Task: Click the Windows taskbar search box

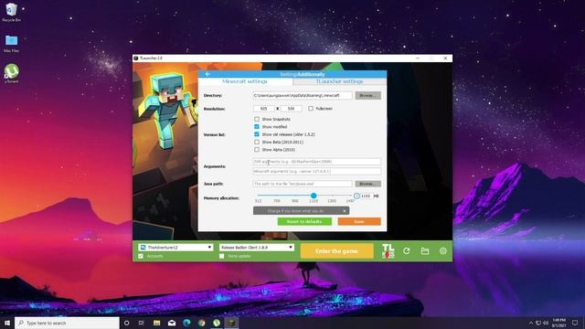Action: tap(67, 323)
